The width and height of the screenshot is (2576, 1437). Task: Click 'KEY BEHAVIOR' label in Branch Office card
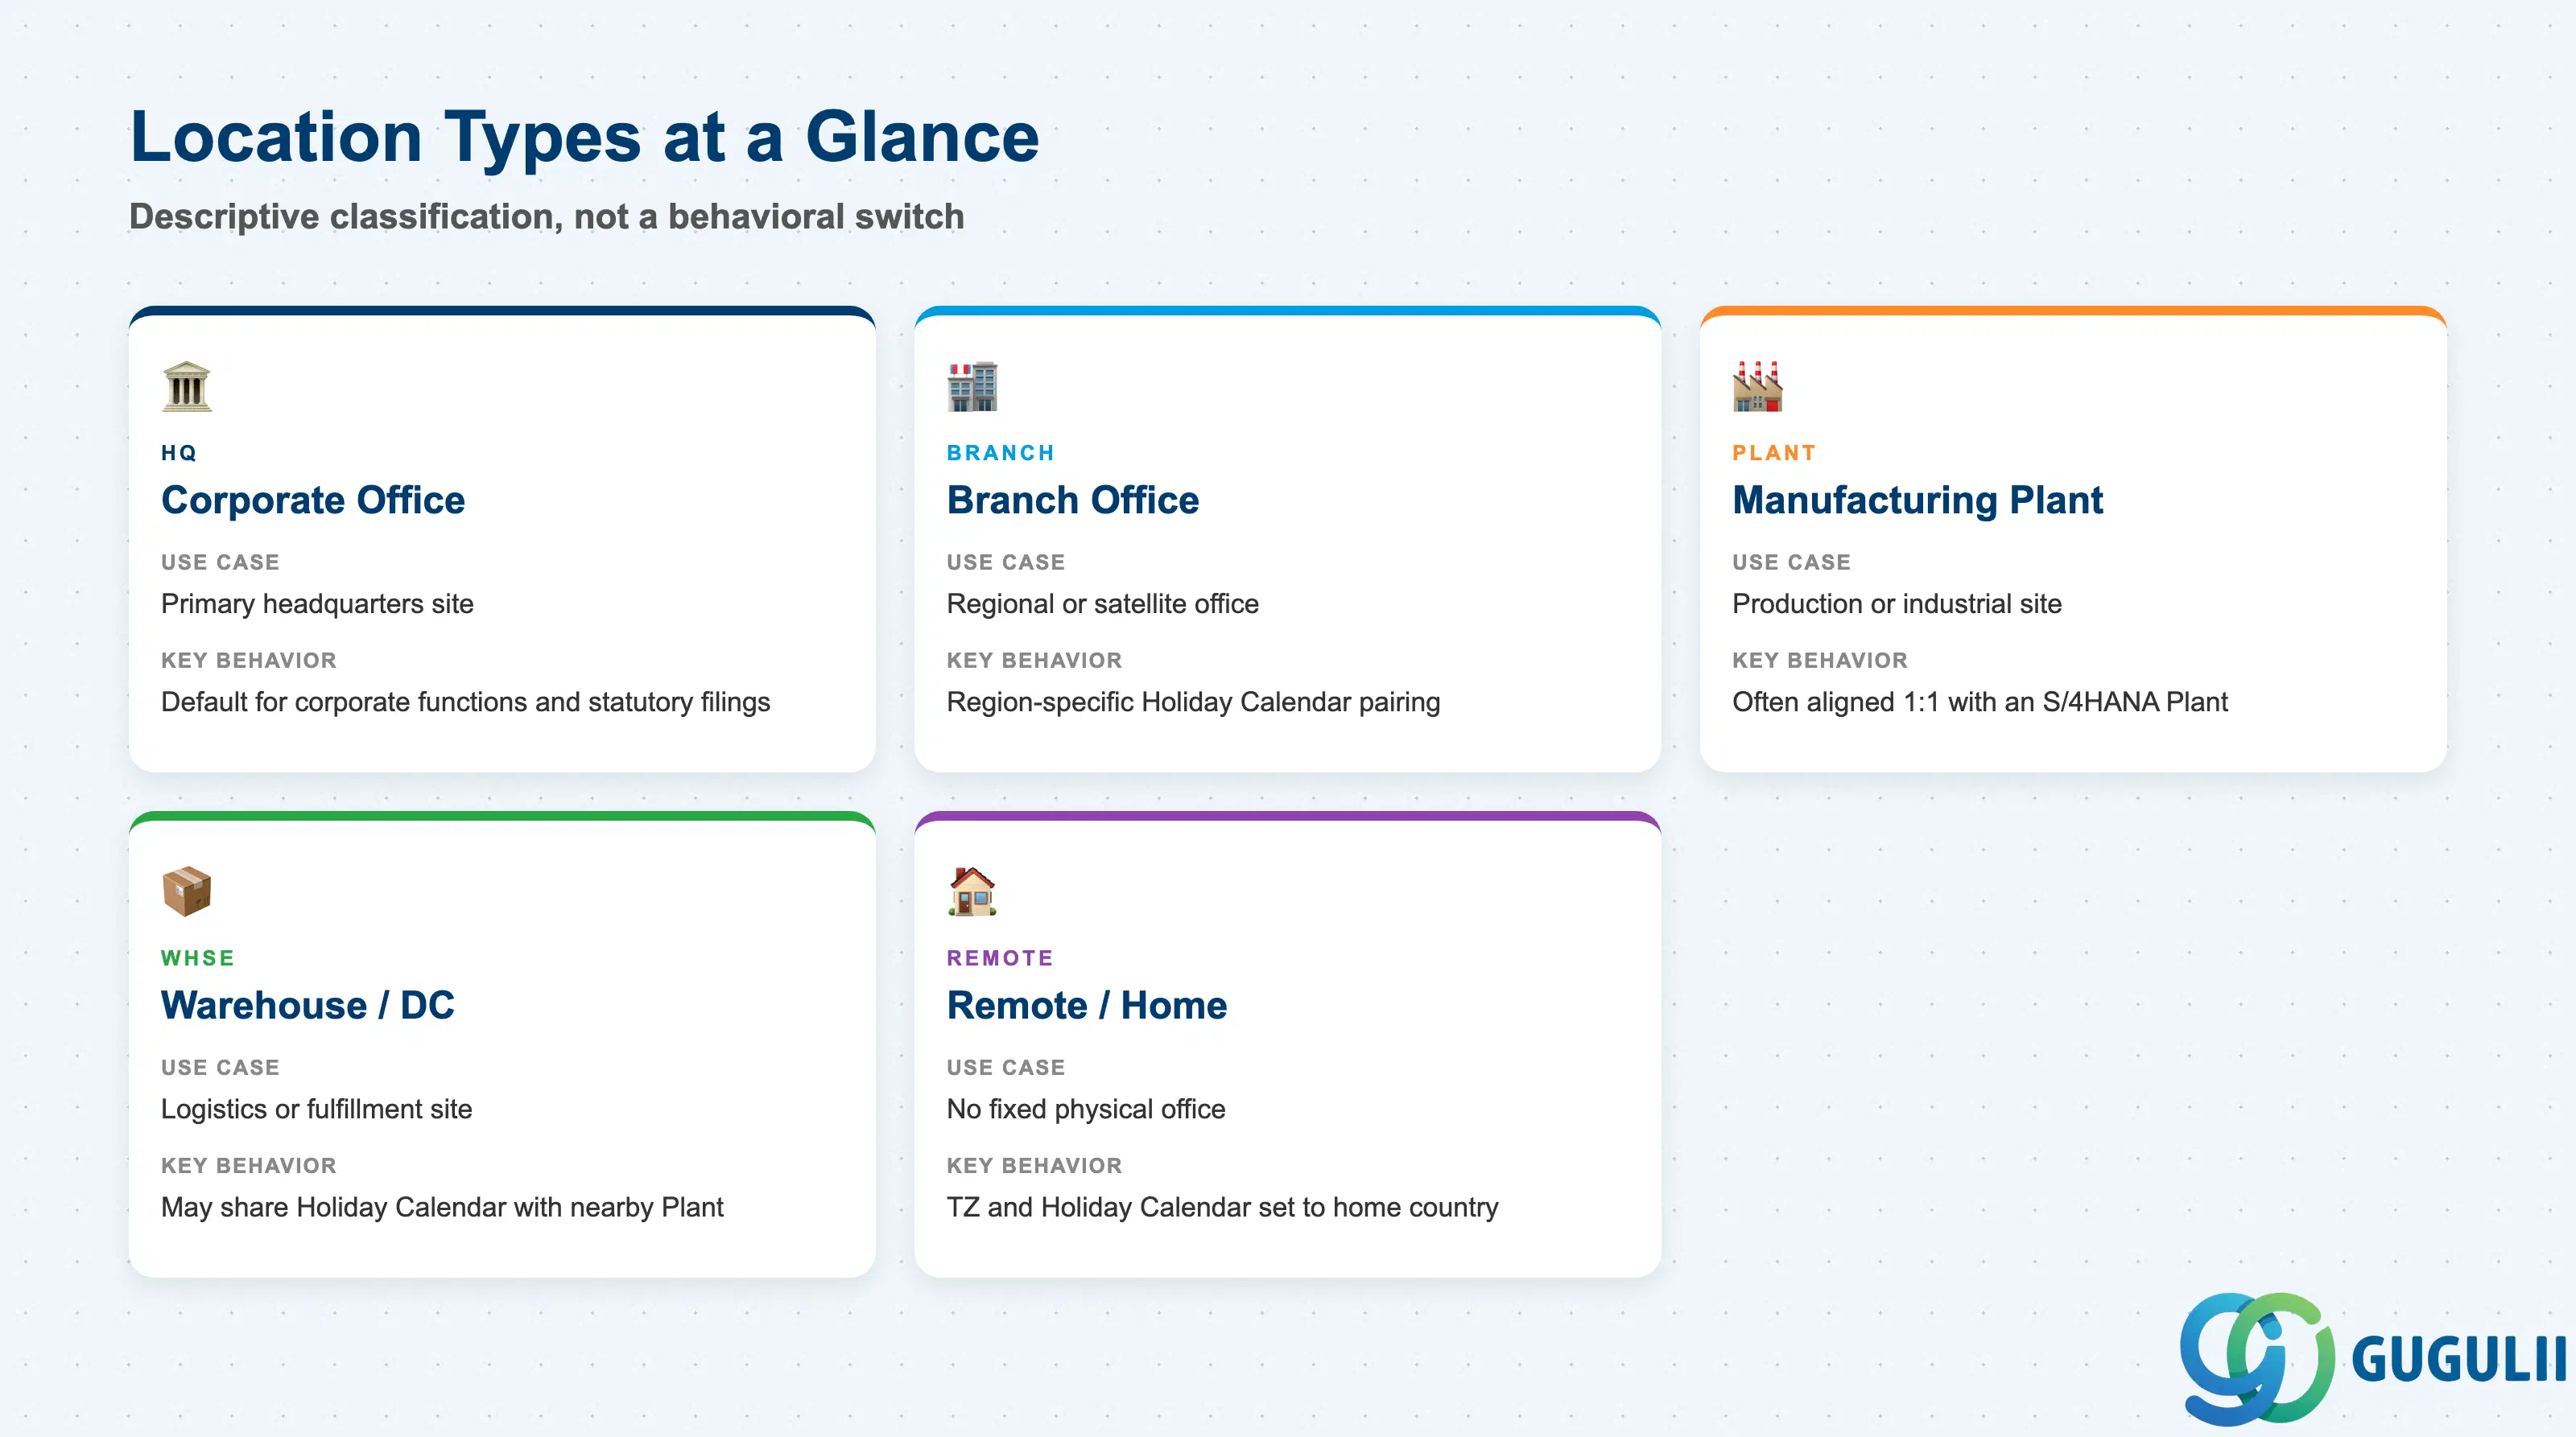tap(1034, 661)
